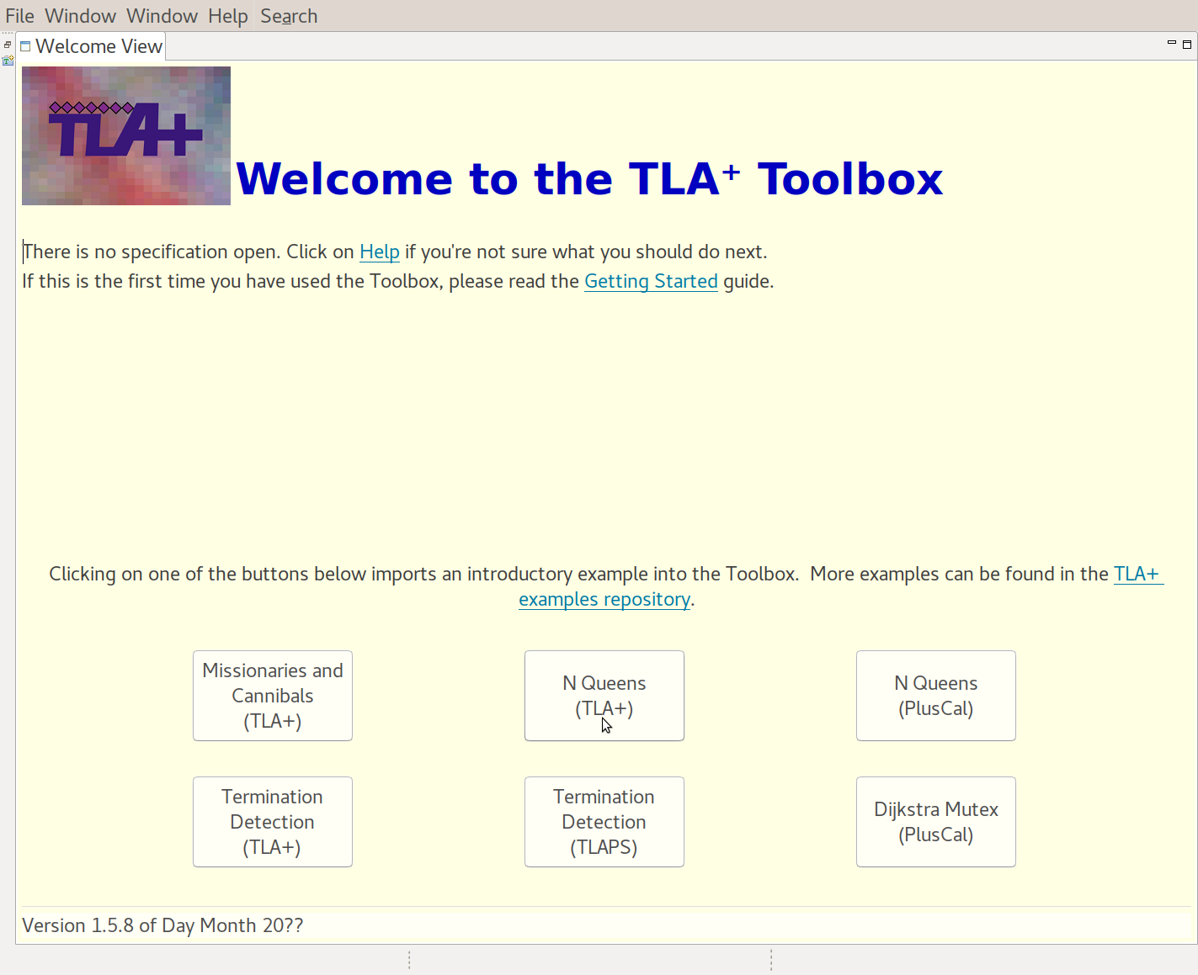Open the Search menu
Image resolution: width=1198 pixels, height=975 pixels.
pyautogui.click(x=289, y=15)
